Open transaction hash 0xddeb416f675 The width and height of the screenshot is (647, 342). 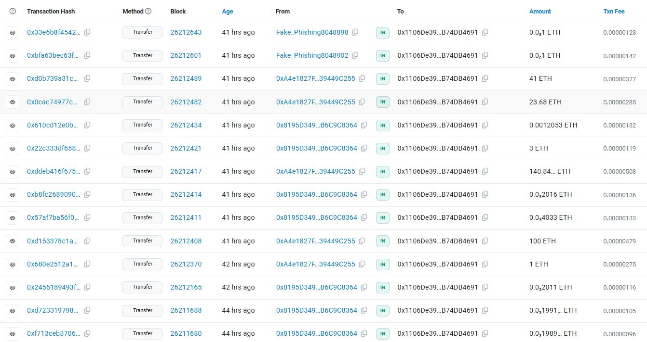point(54,171)
